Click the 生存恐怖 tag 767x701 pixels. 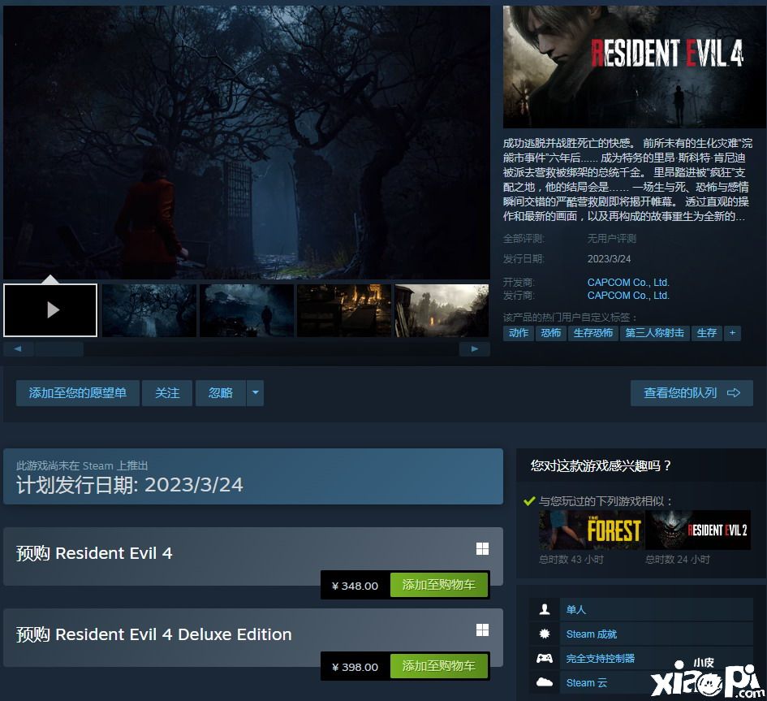click(x=592, y=333)
